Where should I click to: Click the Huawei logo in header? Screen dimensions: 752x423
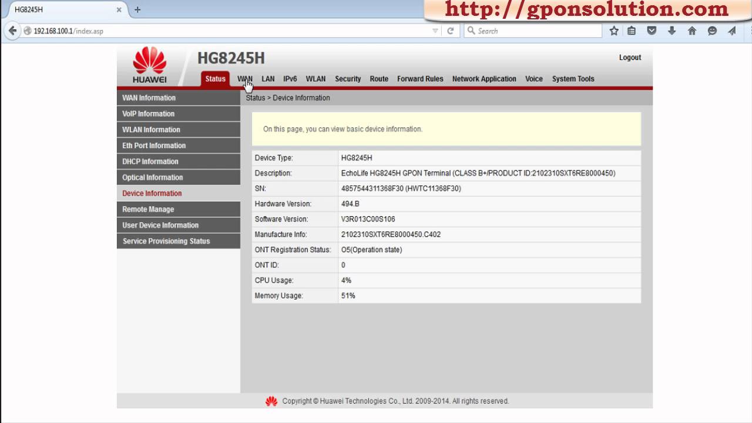click(150, 65)
